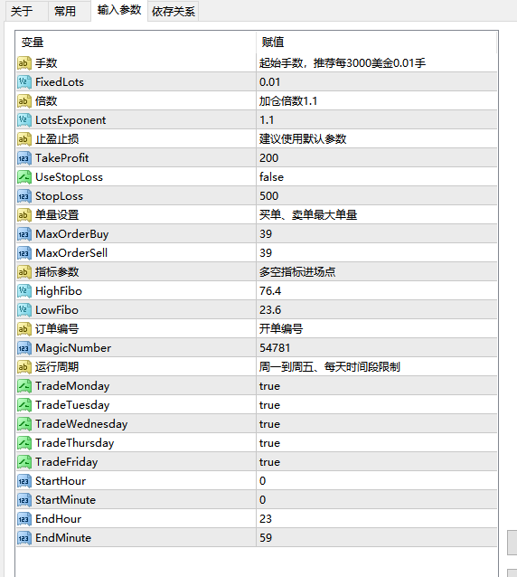Image resolution: width=517 pixels, height=577 pixels.
Task: Edit the LowFibo value 23.6
Action: coord(377,310)
